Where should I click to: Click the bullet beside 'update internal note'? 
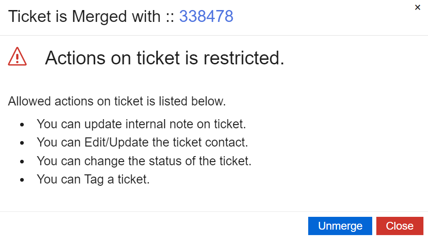click(x=22, y=125)
